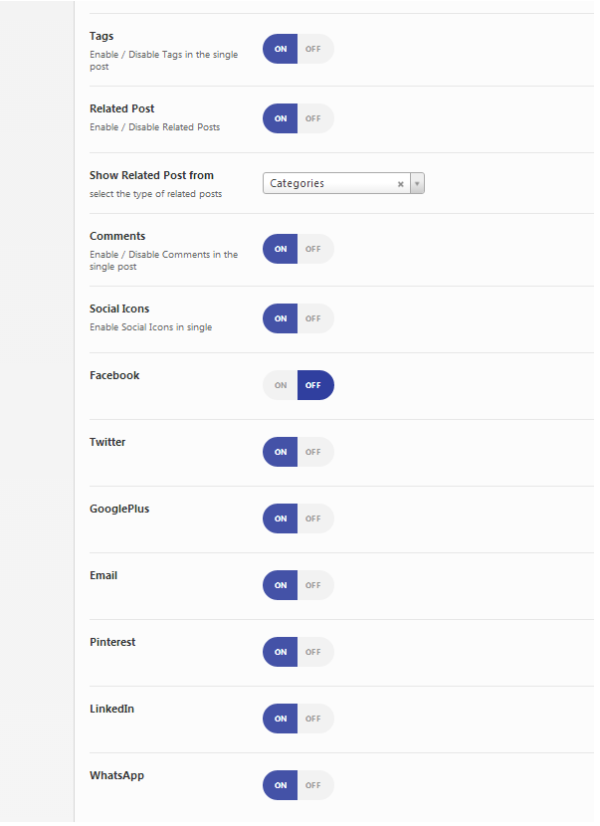The width and height of the screenshot is (600, 826).
Task: Disable the Social Icons toggle
Action: tap(313, 318)
